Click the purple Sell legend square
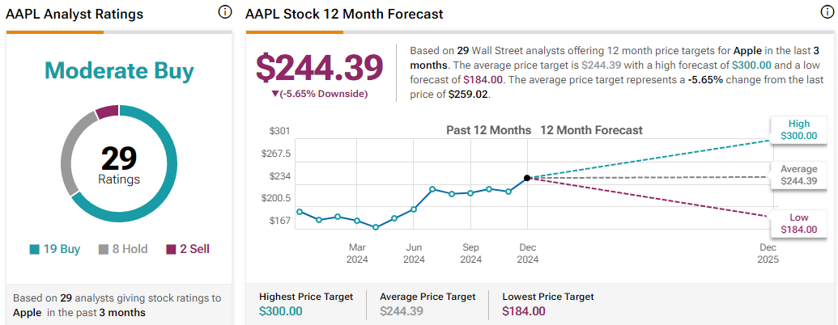 (170, 250)
